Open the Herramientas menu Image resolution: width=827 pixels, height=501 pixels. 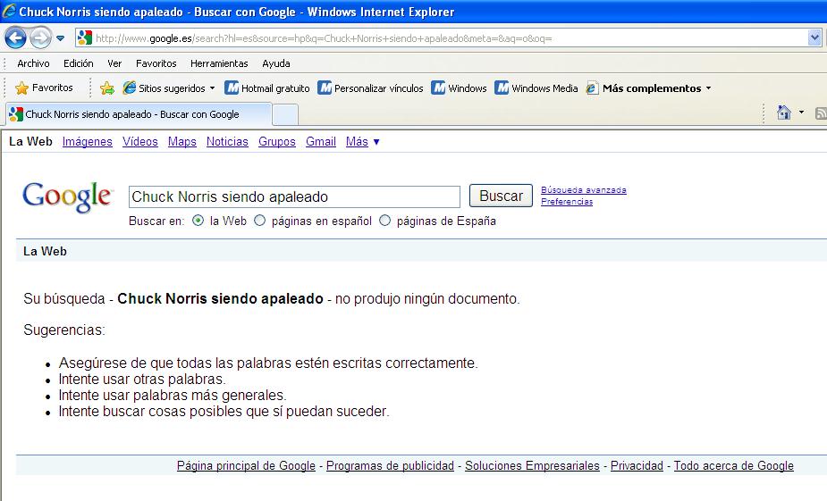219,63
